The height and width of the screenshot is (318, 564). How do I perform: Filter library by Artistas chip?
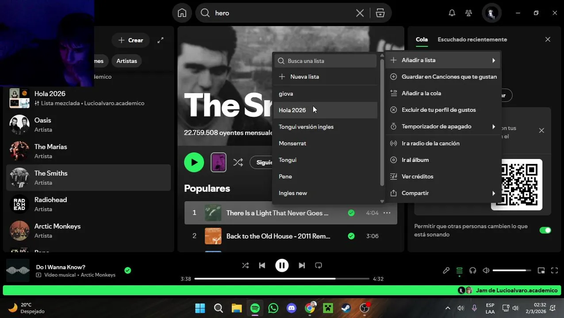click(127, 61)
